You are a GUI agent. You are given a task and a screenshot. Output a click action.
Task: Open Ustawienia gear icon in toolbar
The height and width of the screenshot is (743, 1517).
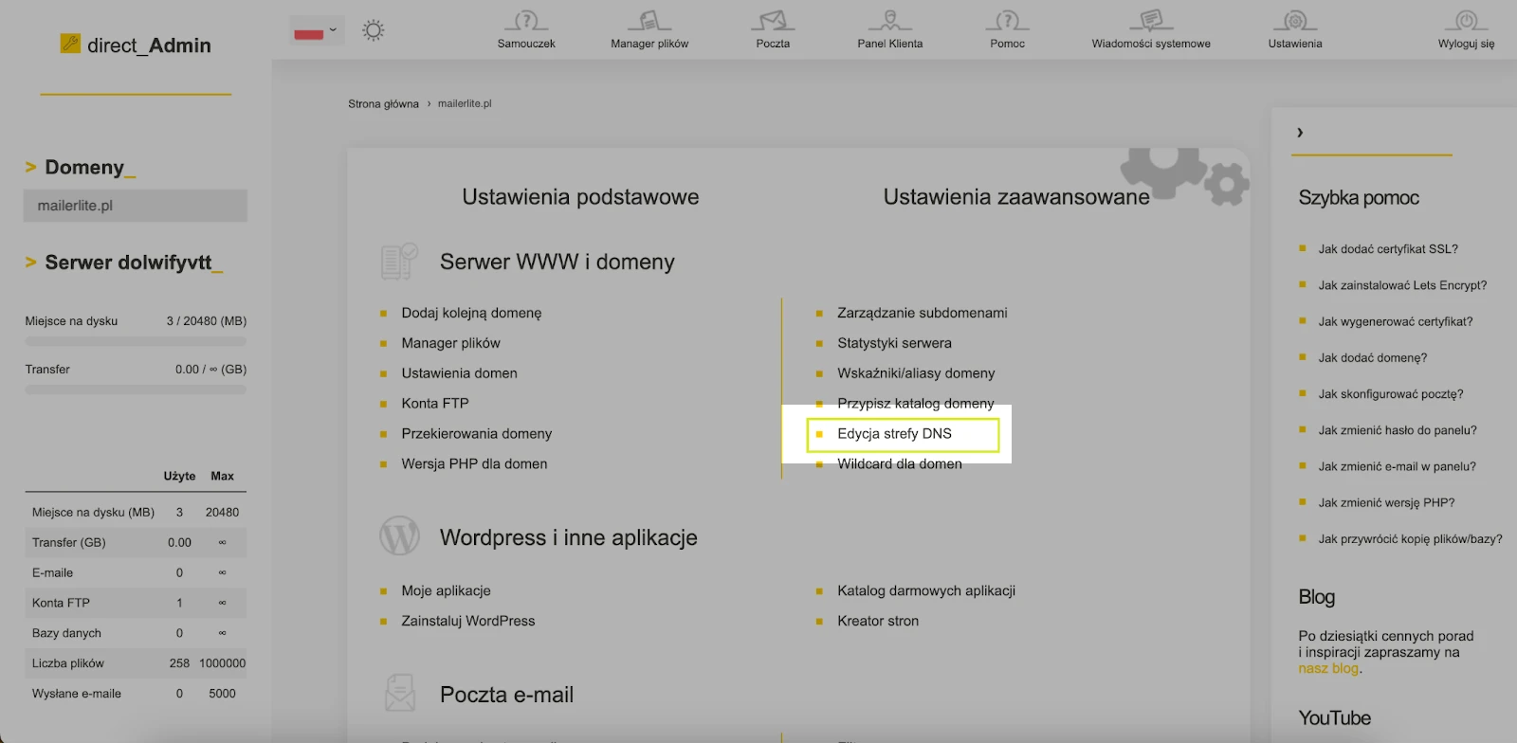[x=1294, y=22]
